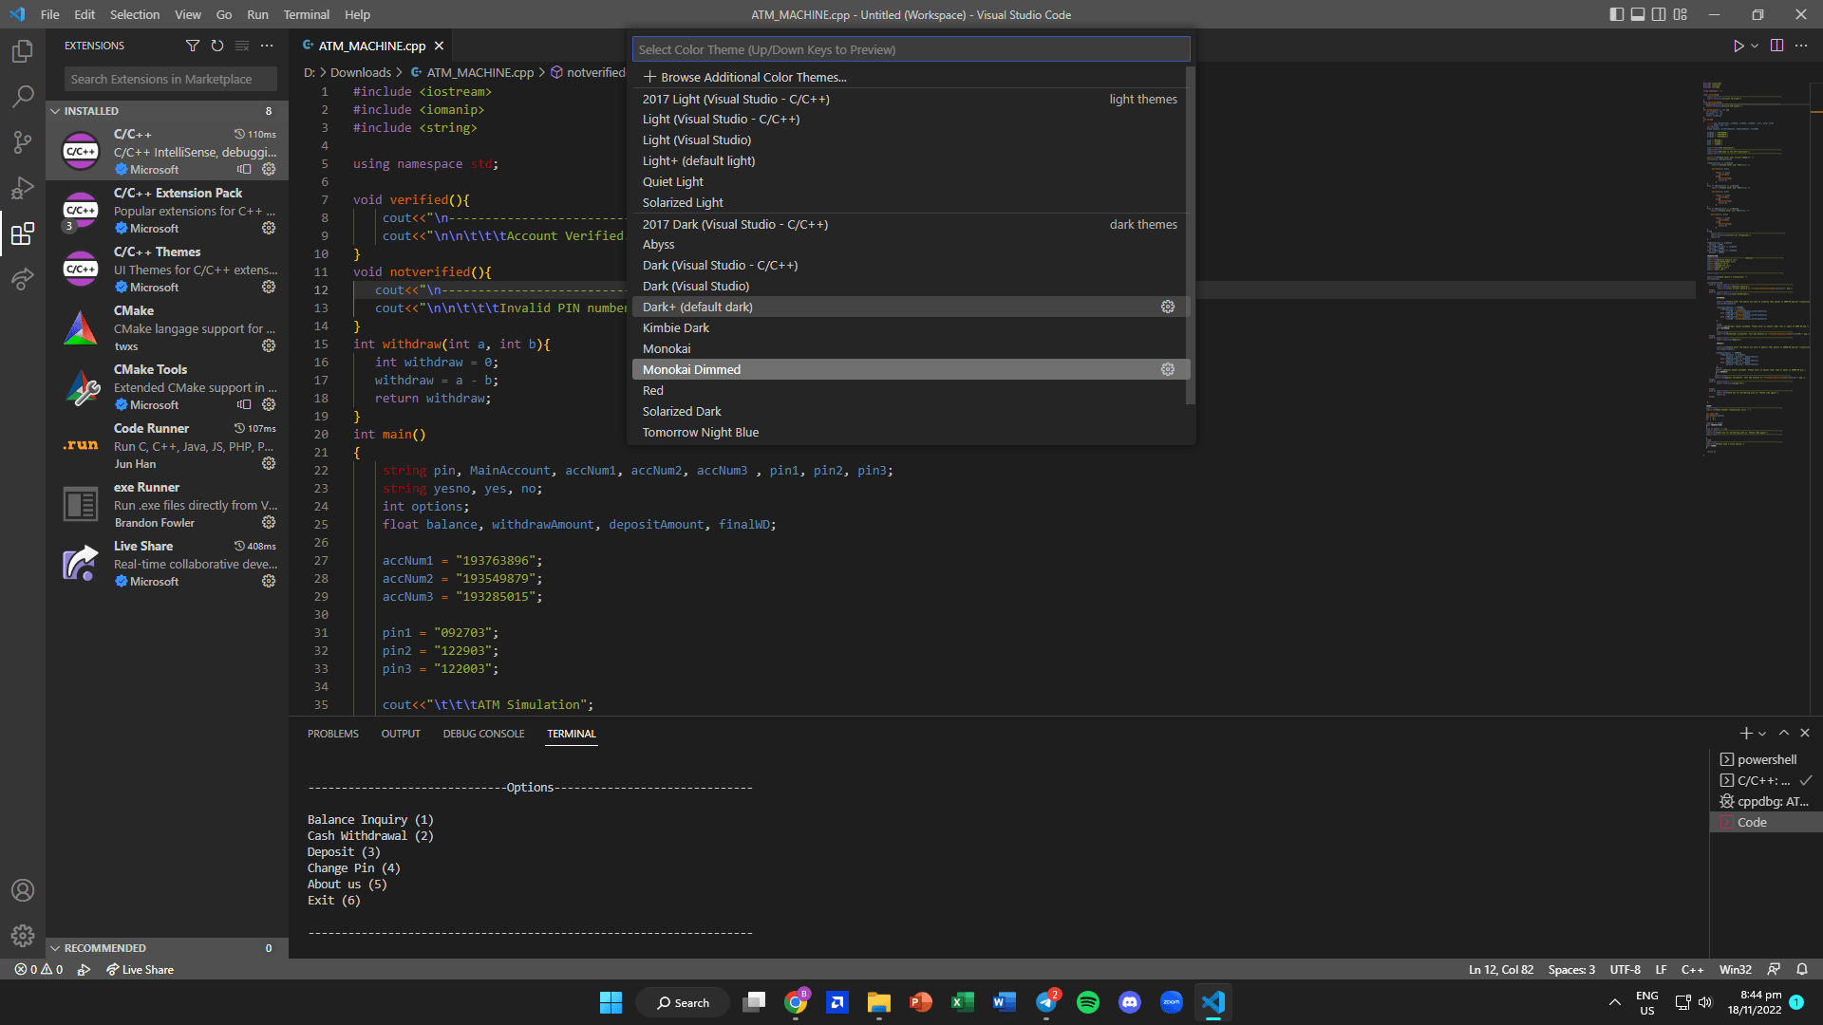The width and height of the screenshot is (1823, 1025).
Task: Refresh the installed extensions list
Action: (x=217, y=45)
